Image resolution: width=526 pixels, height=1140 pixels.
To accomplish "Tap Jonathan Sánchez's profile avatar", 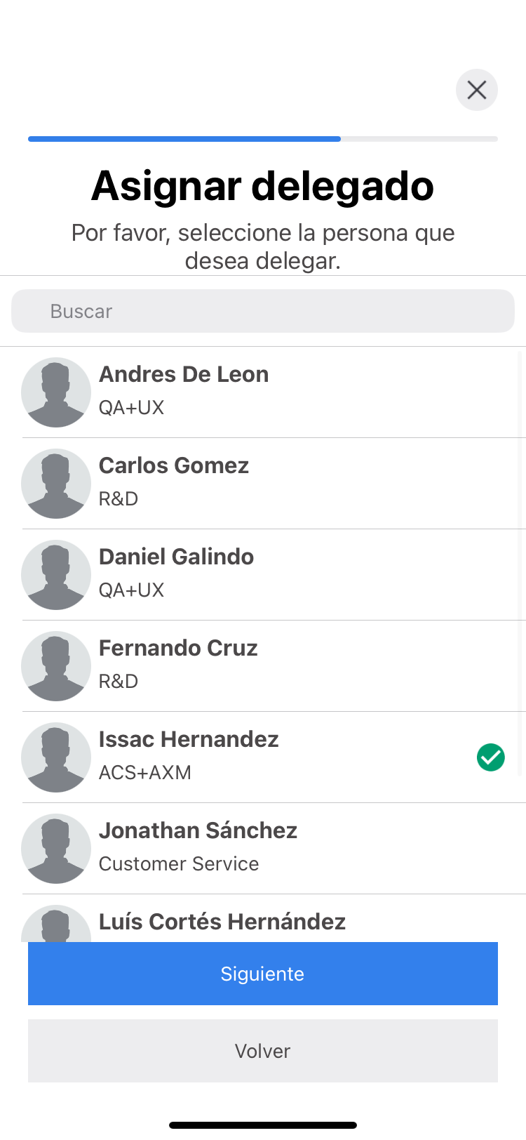I will [x=56, y=849].
